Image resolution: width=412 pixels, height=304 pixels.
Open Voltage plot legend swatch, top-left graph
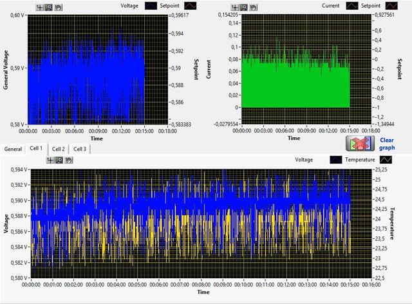click(x=151, y=6)
